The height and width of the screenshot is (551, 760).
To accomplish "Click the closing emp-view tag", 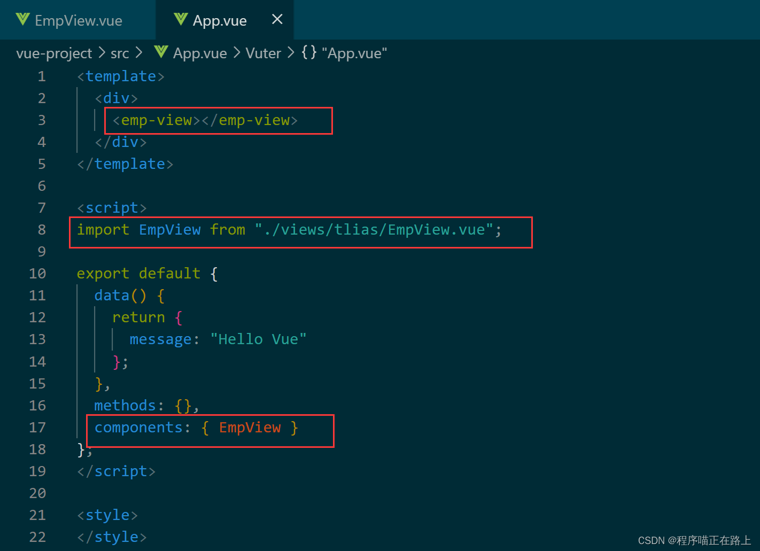I will 250,120.
